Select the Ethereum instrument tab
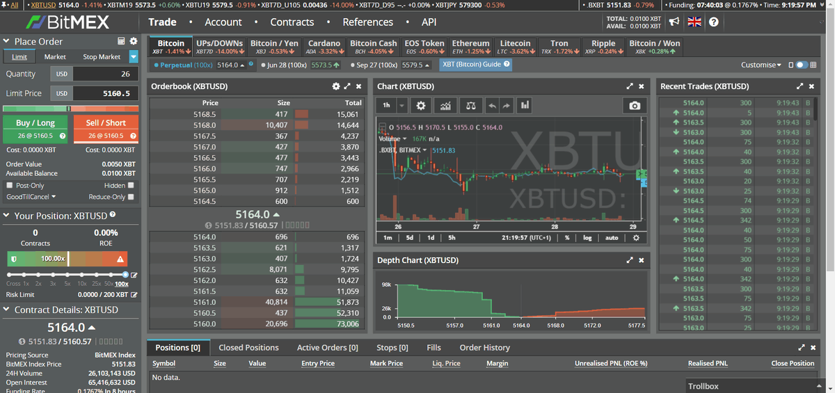Screen dimensions: 835x393 point(471,47)
